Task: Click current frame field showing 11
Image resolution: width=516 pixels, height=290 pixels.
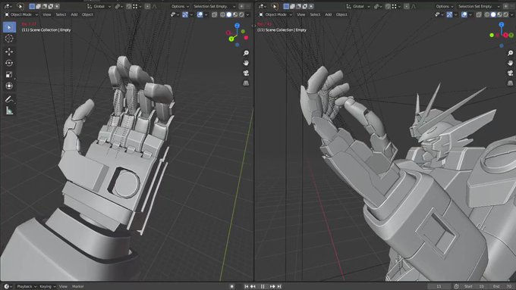Action: coord(439,287)
